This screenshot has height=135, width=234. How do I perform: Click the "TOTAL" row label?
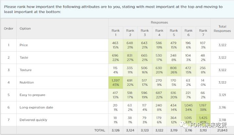(x=100, y=130)
